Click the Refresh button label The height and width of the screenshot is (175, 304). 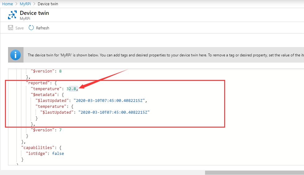tap(42, 28)
